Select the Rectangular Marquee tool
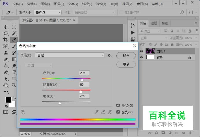Screen dimensions: 200x137 [14, 27]
